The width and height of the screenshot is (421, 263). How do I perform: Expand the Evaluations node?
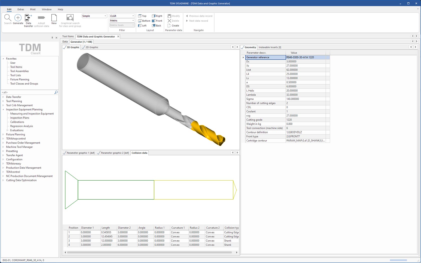pyautogui.click(x=8, y=130)
